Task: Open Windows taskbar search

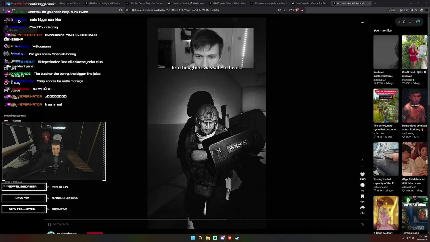Action: click(200, 238)
